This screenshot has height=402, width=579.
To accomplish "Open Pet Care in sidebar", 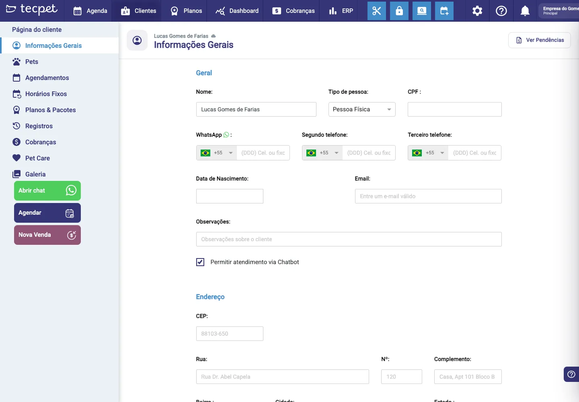I will tap(60, 158).
